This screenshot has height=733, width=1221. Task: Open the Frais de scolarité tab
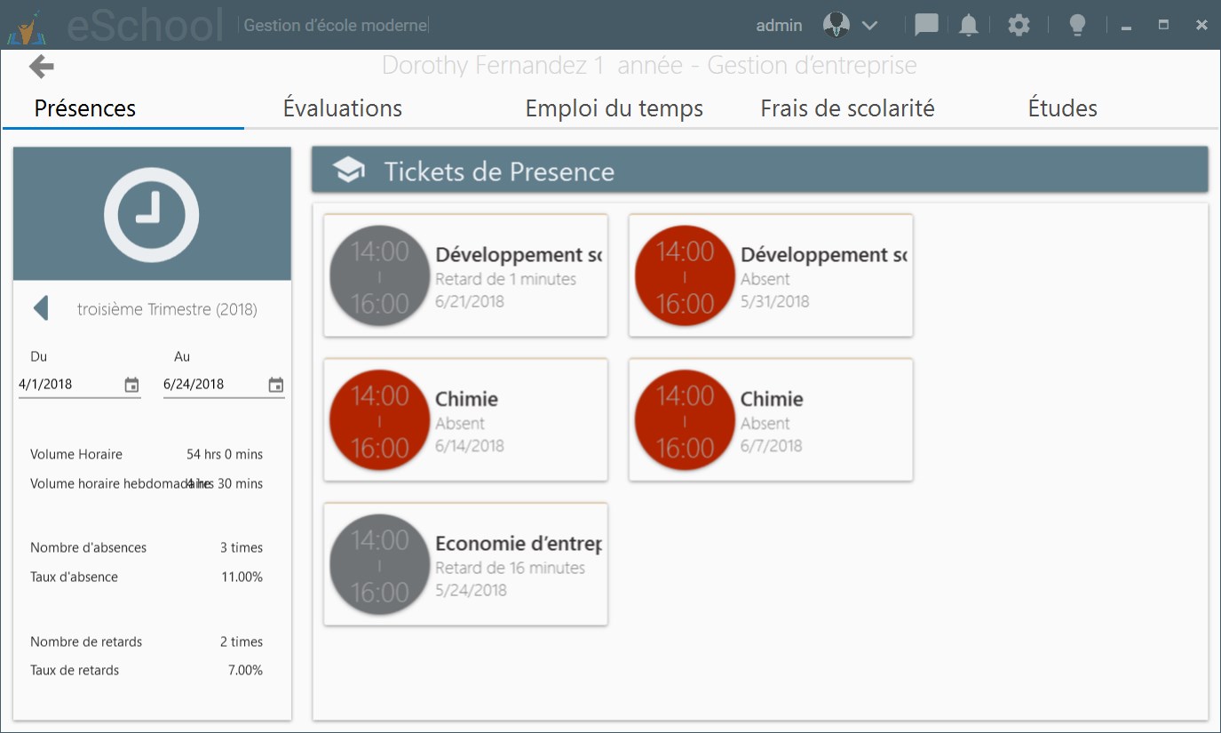click(847, 108)
